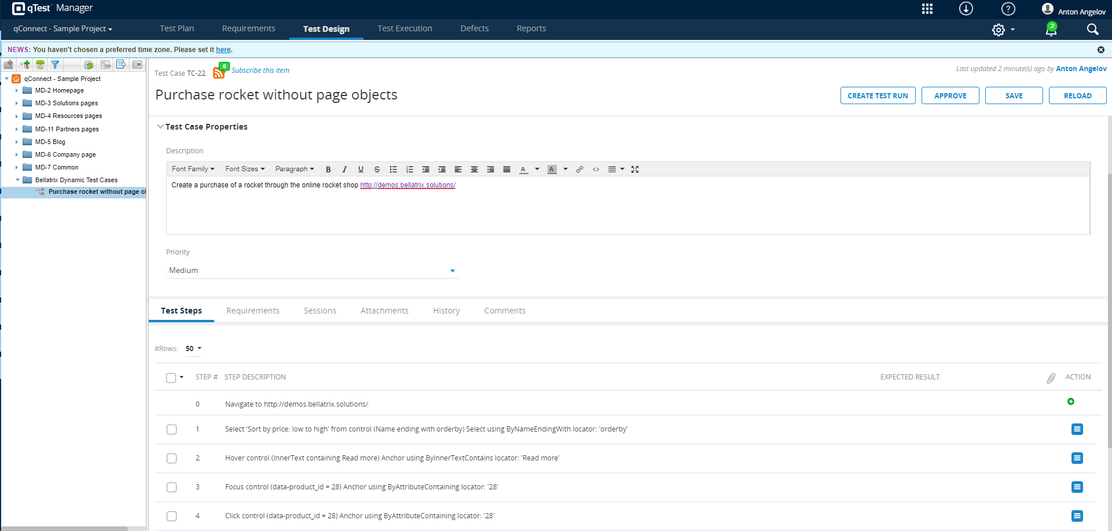
Task: Open the filter icon above the test tree
Action: pos(55,65)
